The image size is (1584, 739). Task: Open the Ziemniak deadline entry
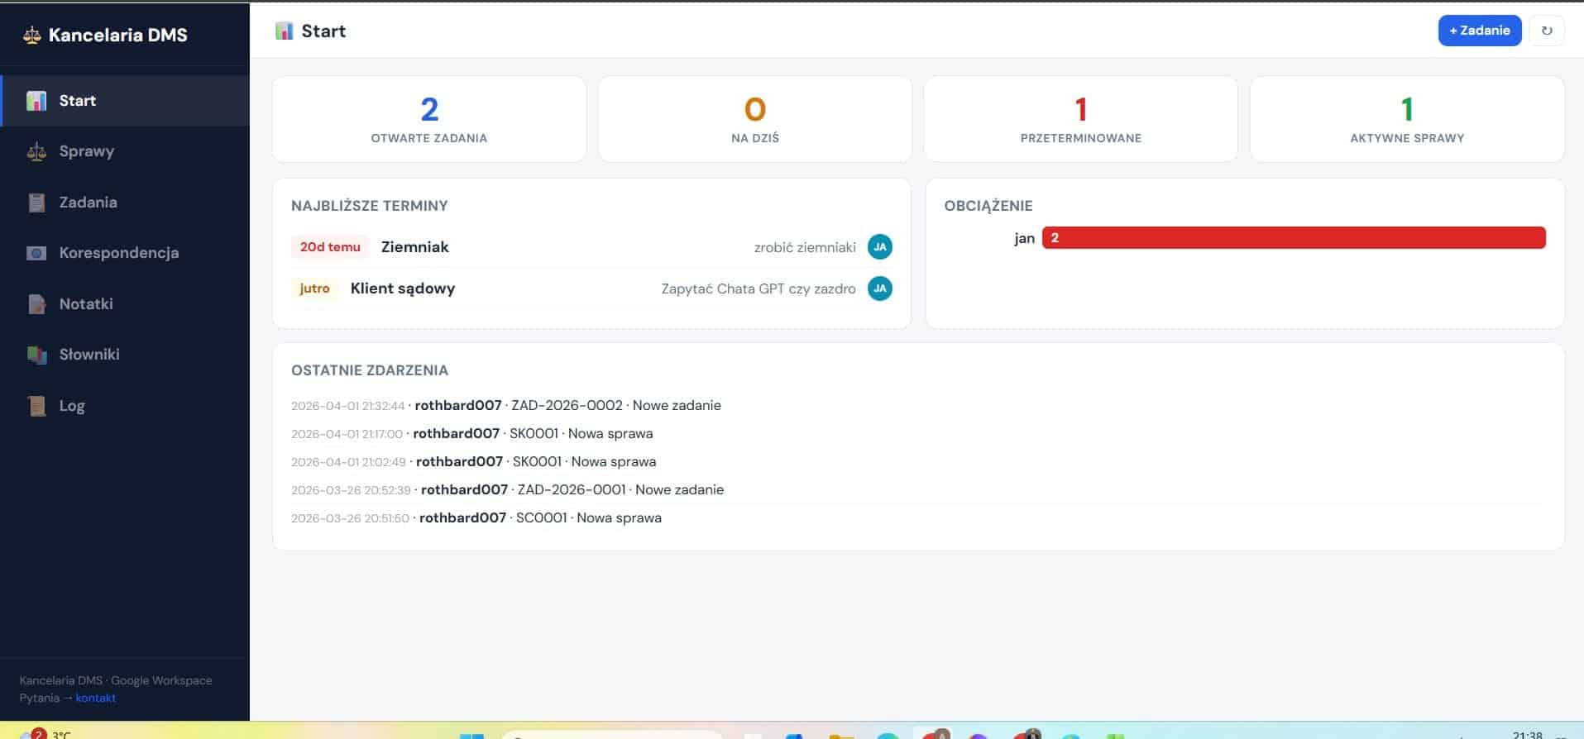[591, 247]
